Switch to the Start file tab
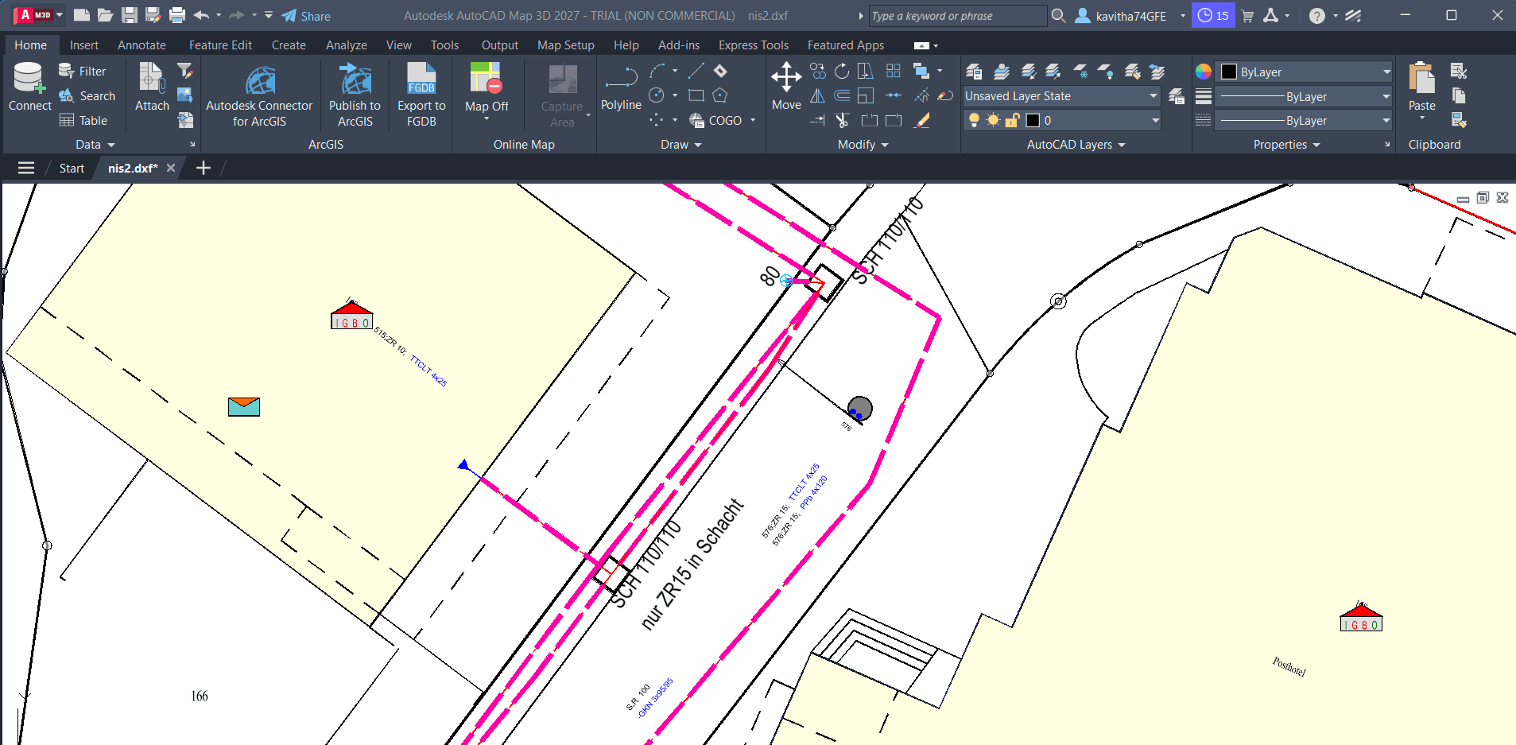Screen dimensions: 1516x745 pyautogui.click(x=72, y=169)
